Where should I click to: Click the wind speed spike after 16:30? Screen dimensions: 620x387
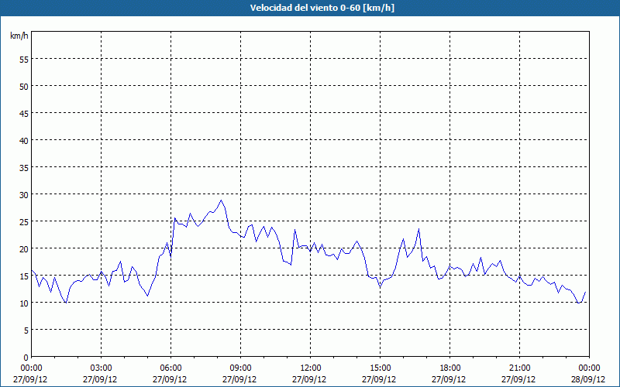[x=418, y=228]
